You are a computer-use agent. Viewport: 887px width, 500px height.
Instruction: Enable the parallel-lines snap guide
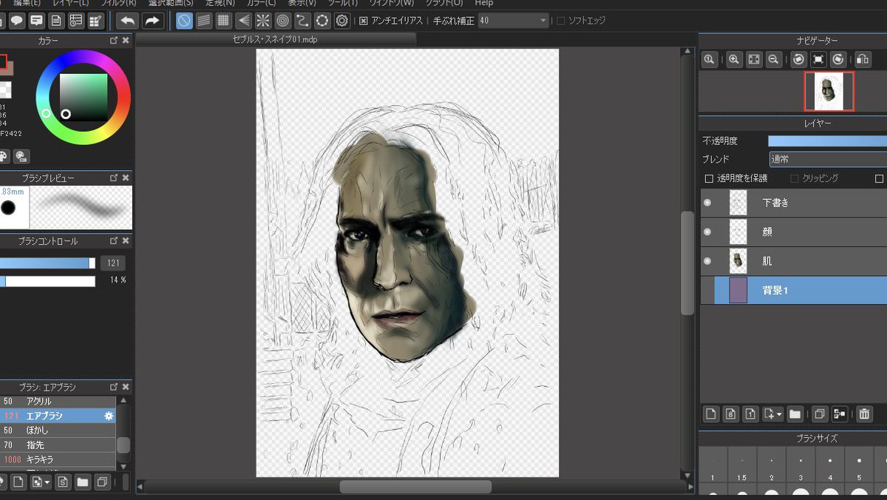point(204,21)
